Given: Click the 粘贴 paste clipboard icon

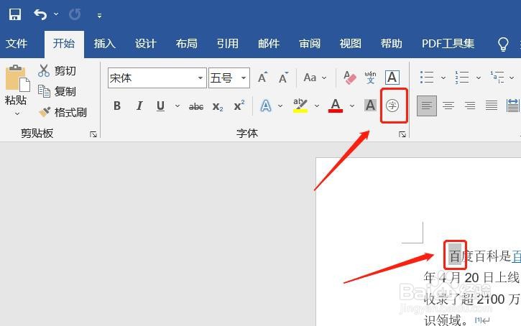Looking at the screenshot, I should (17, 78).
